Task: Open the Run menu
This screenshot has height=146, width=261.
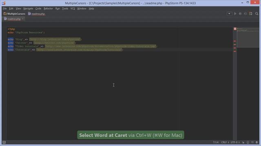Action: [x=58, y=9]
